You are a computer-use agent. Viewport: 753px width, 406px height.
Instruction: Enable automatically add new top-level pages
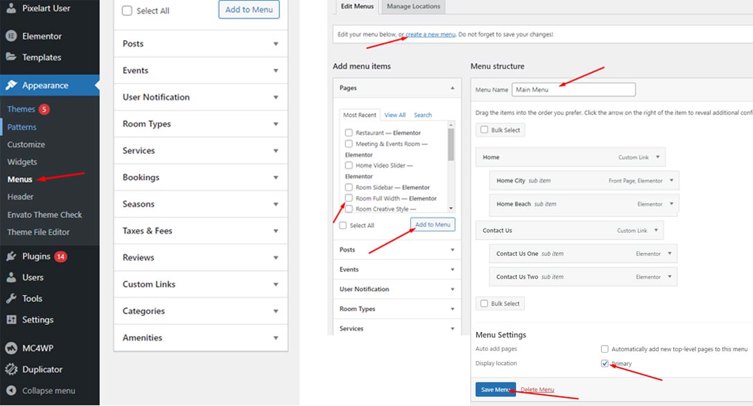pyautogui.click(x=605, y=349)
